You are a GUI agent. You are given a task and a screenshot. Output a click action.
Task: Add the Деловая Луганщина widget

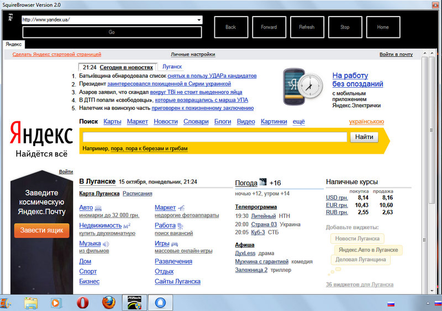pos(361,260)
